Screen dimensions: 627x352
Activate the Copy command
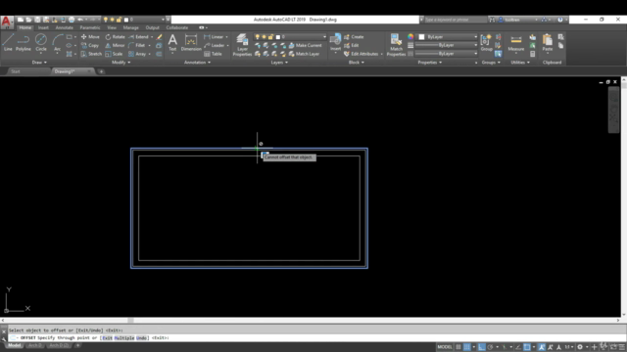(x=90, y=46)
